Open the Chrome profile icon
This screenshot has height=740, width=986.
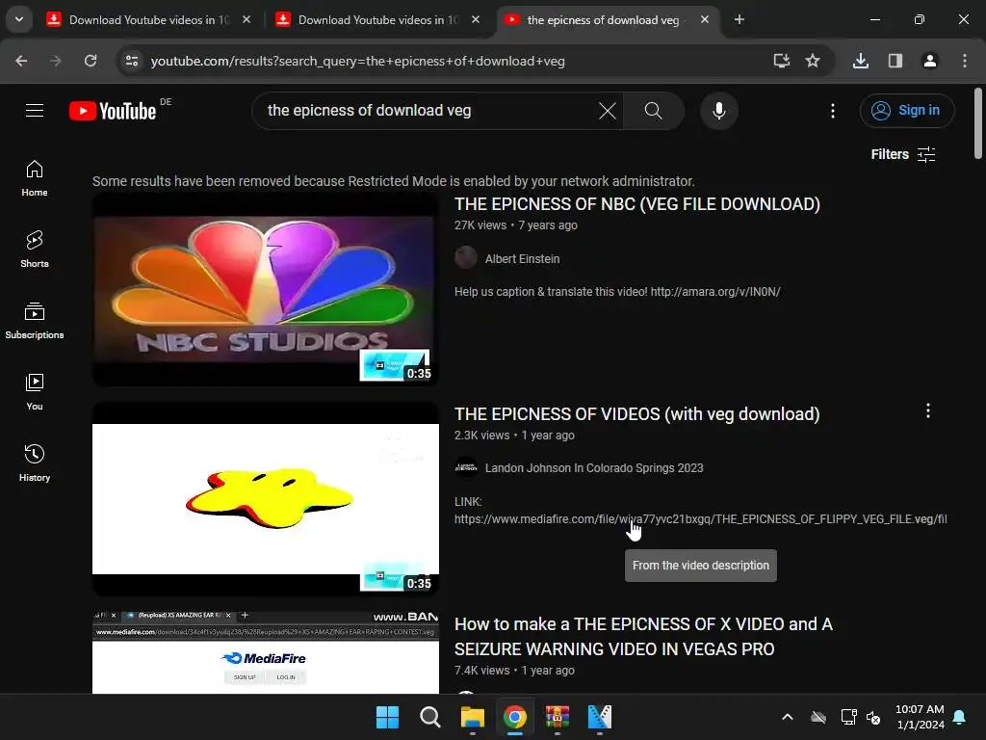tap(929, 61)
